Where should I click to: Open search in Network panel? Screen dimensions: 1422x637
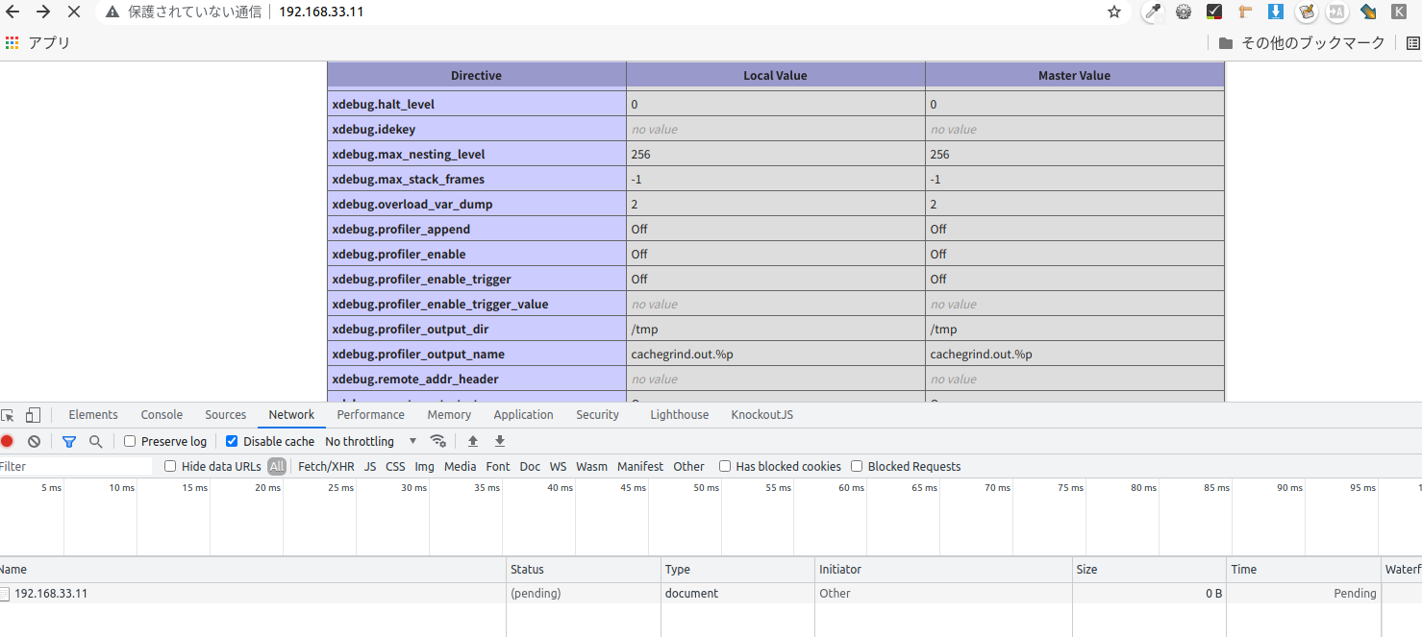click(x=96, y=440)
